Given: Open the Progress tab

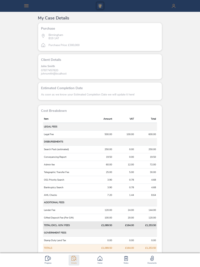Looking at the screenshot, I should click(x=48, y=260).
